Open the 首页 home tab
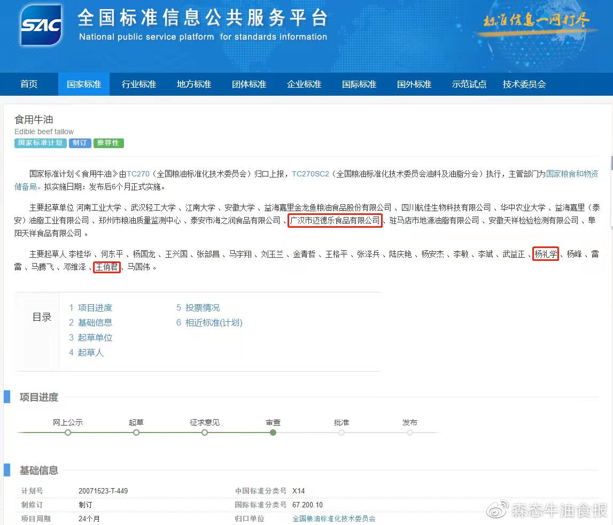The image size is (613, 525). 29,84
